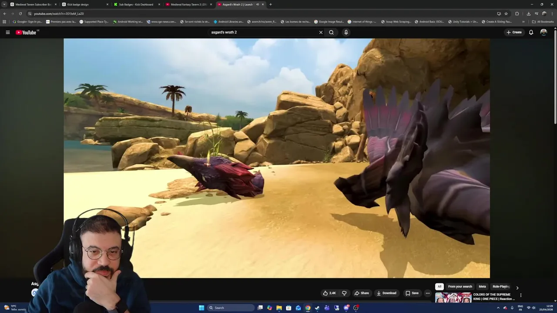
Task: Click the Chrome address bar URL
Action: point(59,13)
